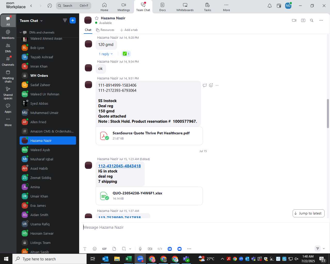Switch to the Docs tab
This screenshot has height=264, width=330.
(162, 7)
